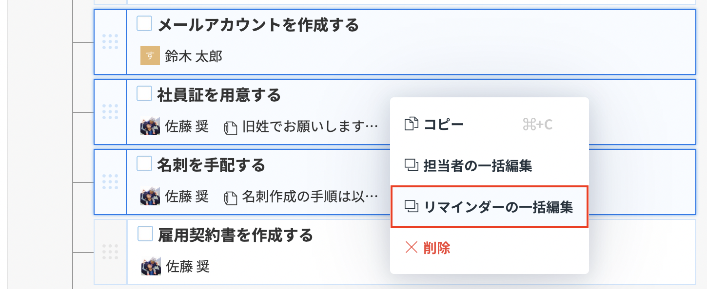Image resolution: width=707 pixels, height=289 pixels.
Task: Select 削除 to delete the tasks
Action: [436, 248]
